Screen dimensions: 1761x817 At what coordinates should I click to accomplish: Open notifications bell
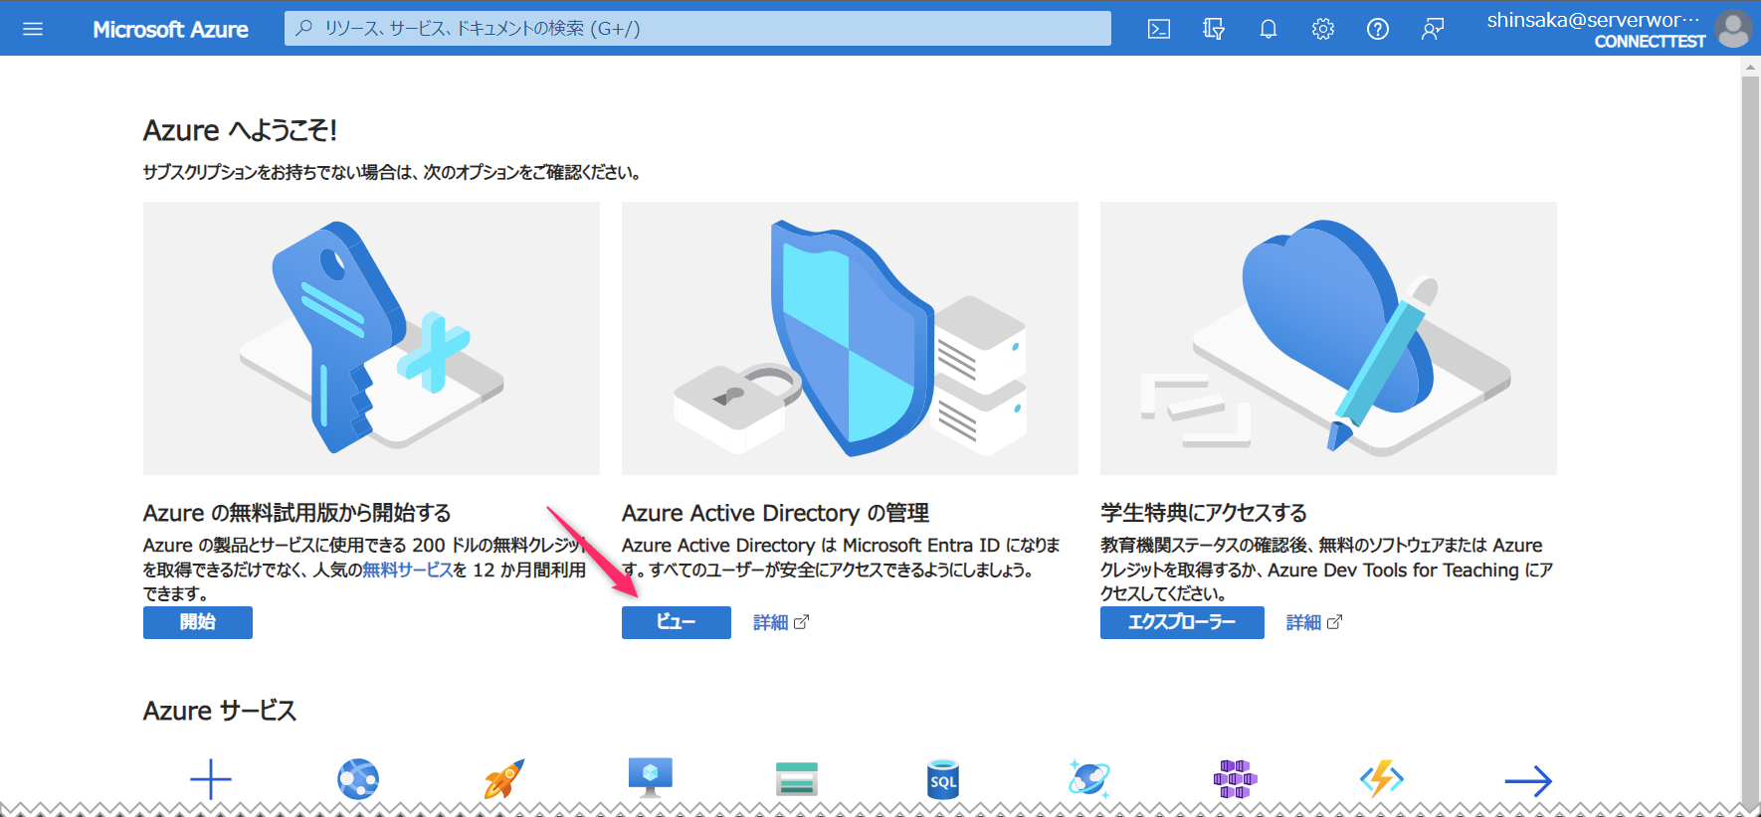click(1269, 29)
